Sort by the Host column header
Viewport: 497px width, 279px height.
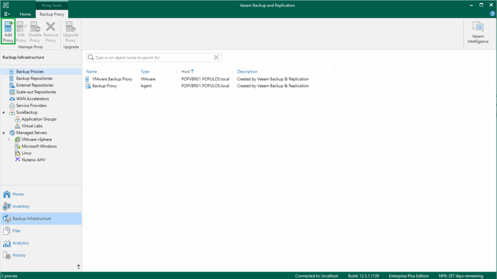[187, 72]
